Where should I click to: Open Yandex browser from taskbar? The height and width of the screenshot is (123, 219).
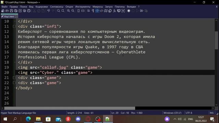[68, 119]
